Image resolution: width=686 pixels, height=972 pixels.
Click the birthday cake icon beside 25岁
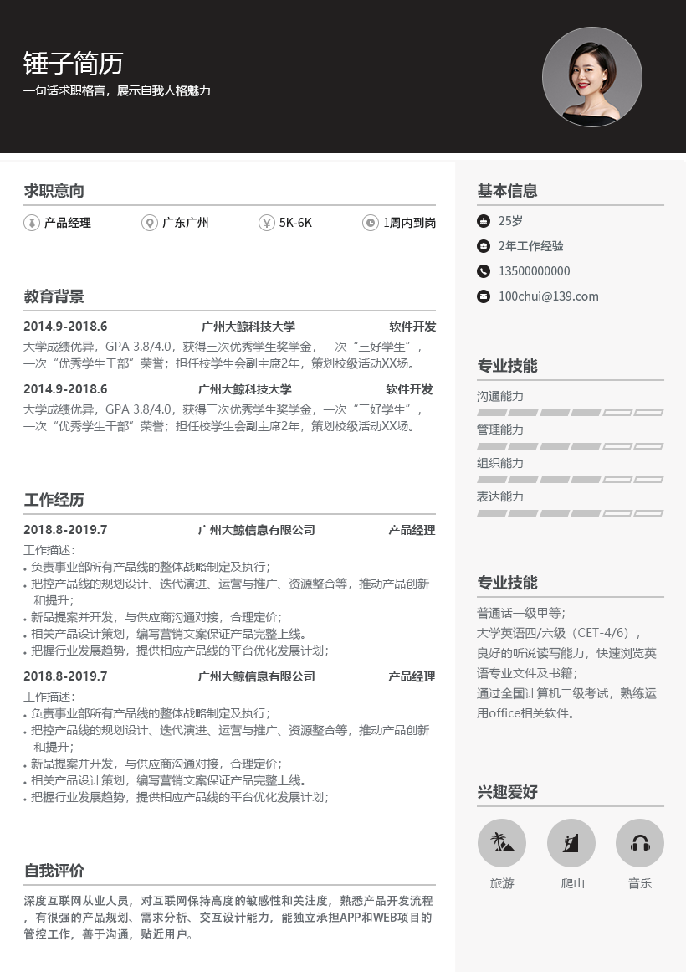pyautogui.click(x=484, y=221)
